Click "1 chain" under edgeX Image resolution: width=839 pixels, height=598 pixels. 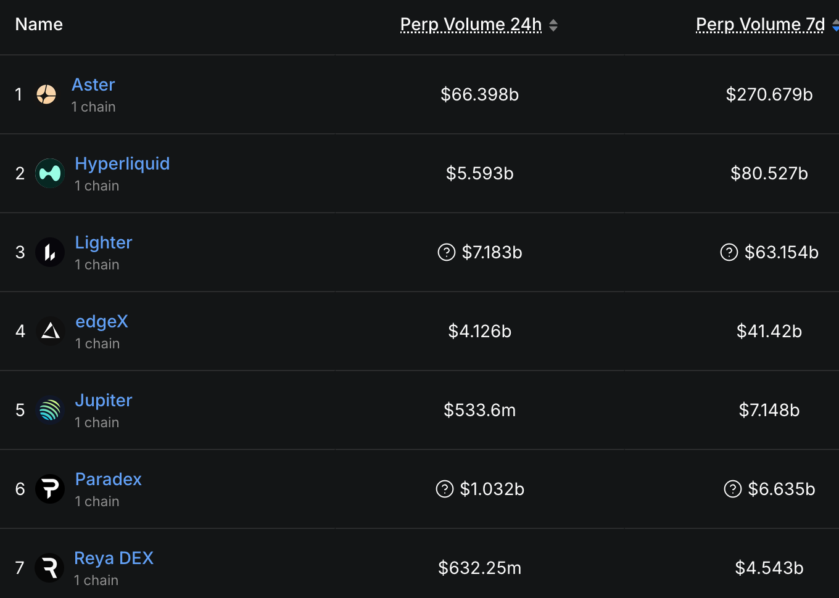point(97,343)
